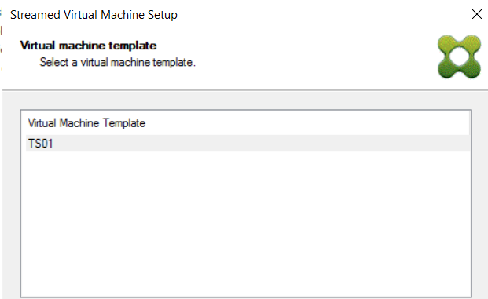
Task: Click white banner area beside the Citrix logo
Action: [311, 57]
